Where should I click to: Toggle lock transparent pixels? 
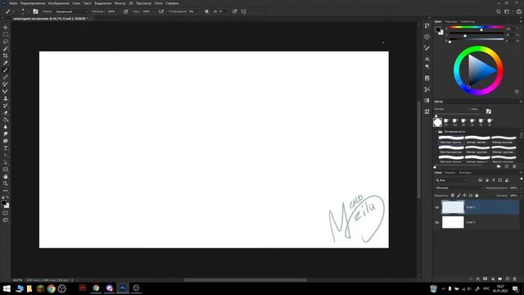coord(453,195)
